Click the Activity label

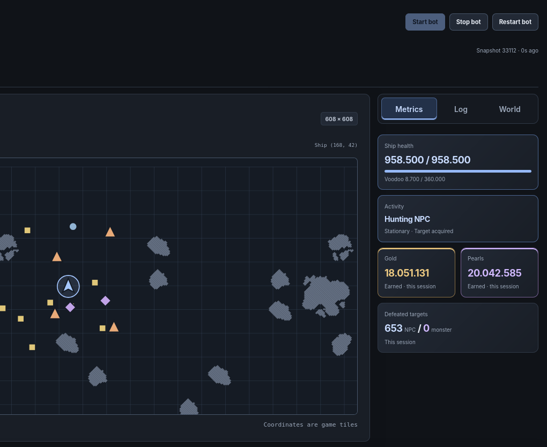coord(394,206)
